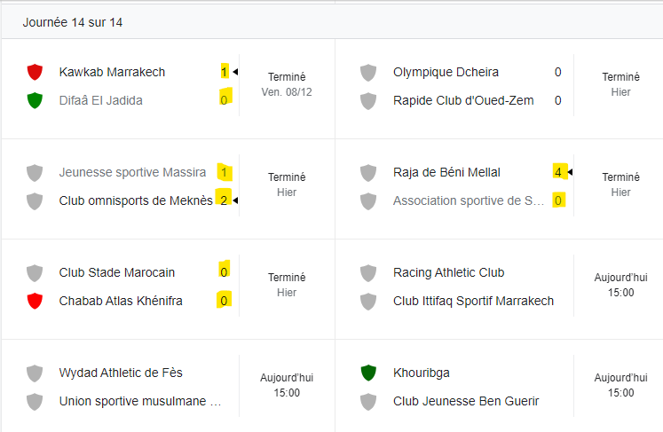The image size is (663, 432).
Task: Click Wydad Athletic de Fès shield icon
Action: click(35, 373)
